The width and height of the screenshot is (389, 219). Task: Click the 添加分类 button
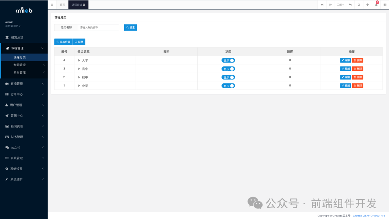(63, 42)
